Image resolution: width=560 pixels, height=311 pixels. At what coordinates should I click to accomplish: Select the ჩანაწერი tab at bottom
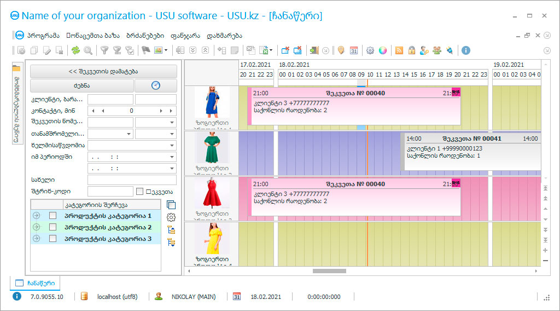35,283
